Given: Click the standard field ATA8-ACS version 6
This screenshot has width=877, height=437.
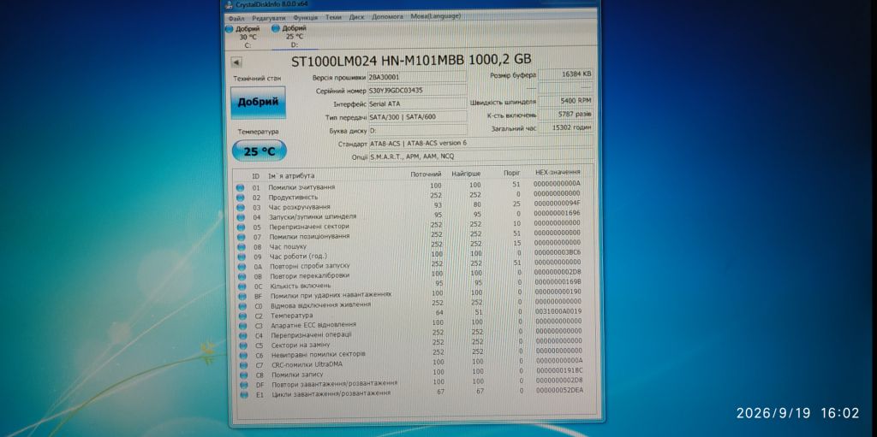Looking at the screenshot, I should [480, 143].
